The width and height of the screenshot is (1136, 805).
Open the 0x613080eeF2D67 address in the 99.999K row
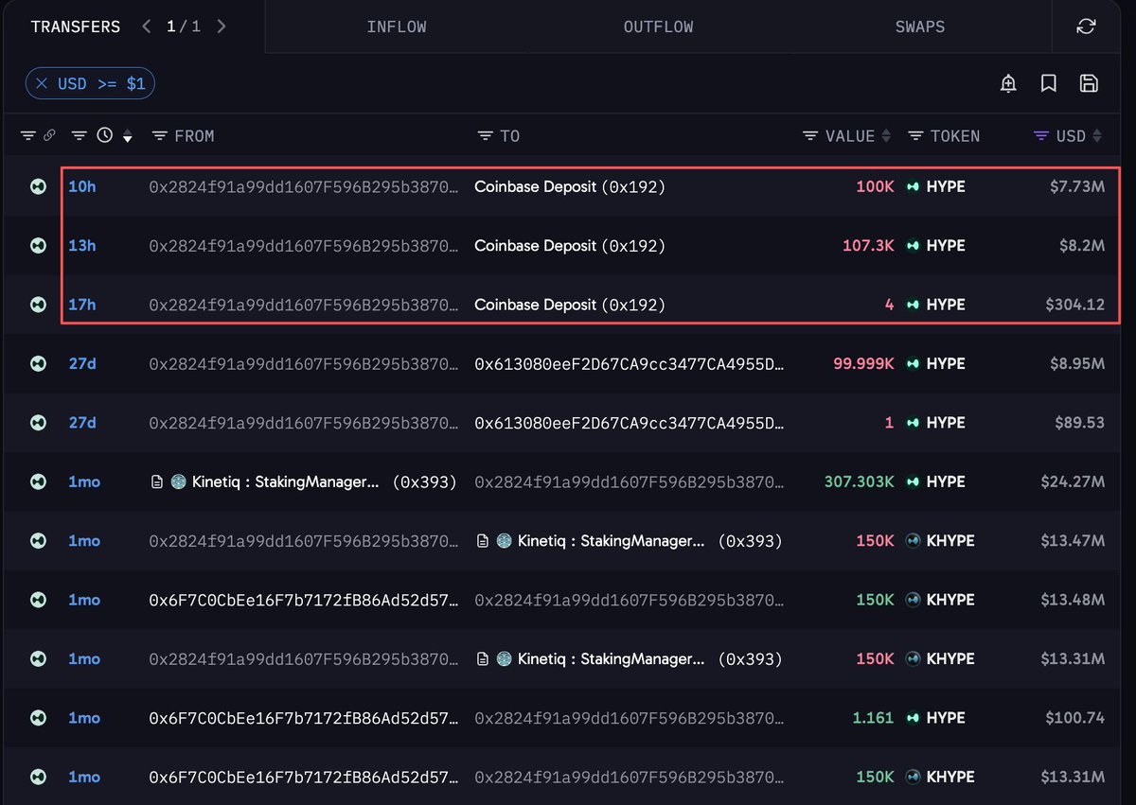click(630, 364)
